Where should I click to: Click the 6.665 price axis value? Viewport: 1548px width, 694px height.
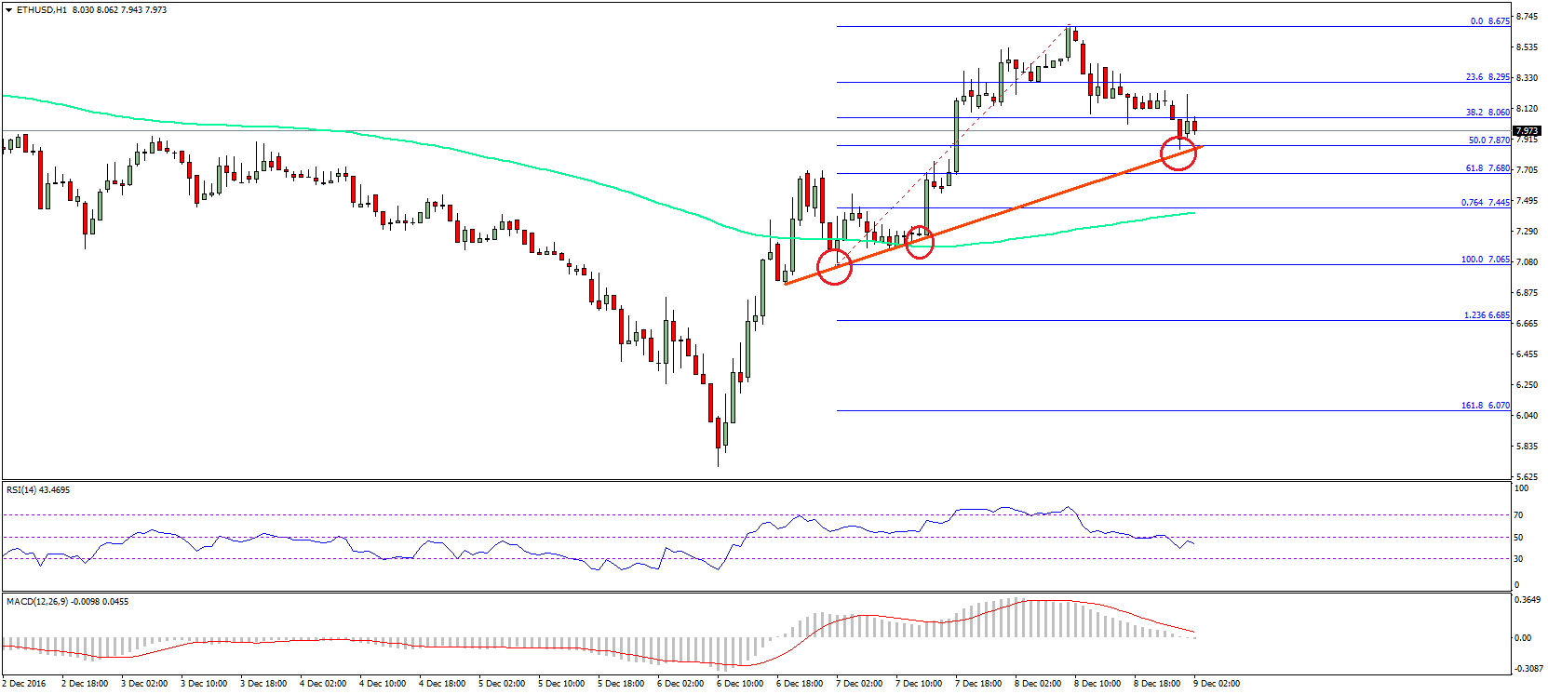(x=1527, y=324)
